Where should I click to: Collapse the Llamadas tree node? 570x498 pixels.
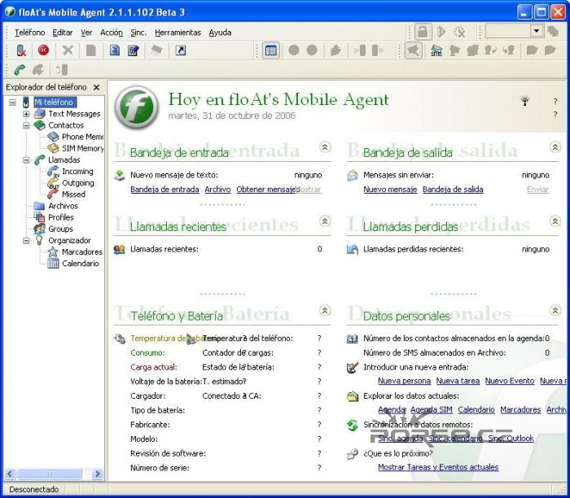[x=26, y=159]
